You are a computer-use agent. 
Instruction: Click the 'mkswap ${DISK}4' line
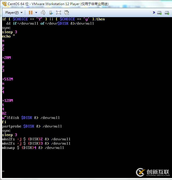[33, 148]
